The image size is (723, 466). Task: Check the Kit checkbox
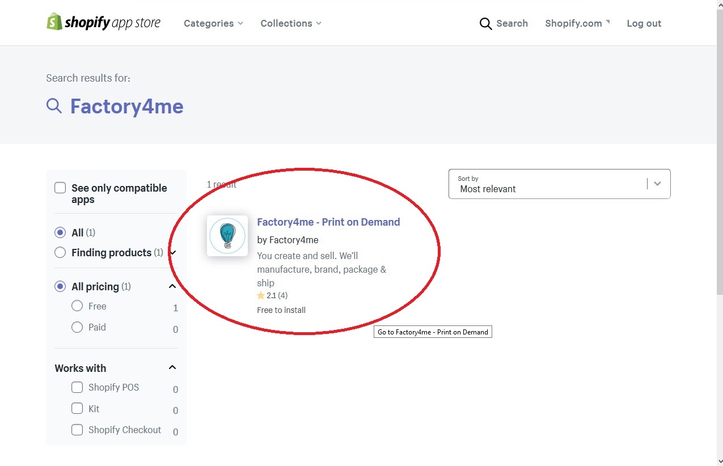tap(77, 408)
